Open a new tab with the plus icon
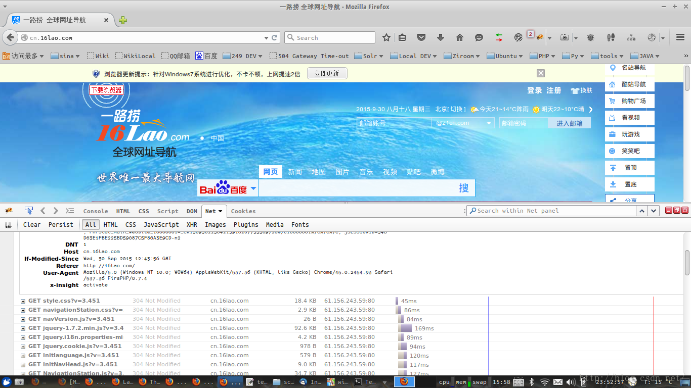 pyautogui.click(x=123, y=20)
